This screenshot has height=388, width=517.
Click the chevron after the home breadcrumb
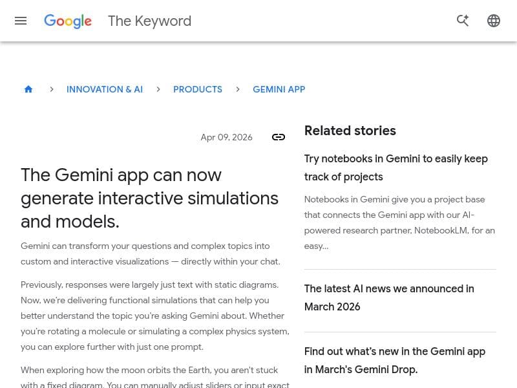pyautogui.click(x=52, y=89)
